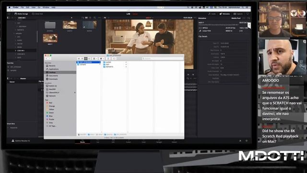
Task: Switch to the Fairlight page tab in Resolve
Action: coord(159,141)
